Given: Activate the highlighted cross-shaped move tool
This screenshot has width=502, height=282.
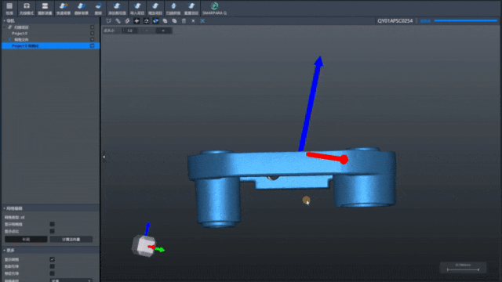Looking at the screenshot, I should point(136,21).
